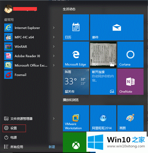Screen dimensions: 148x153
Task: Open the 邮件 mail tile
Action: click(117, 27)
